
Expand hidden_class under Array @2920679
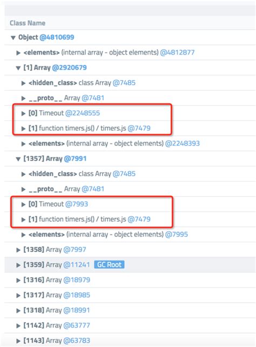pos(23,83)
